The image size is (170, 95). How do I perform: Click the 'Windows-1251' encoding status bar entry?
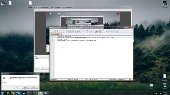coord(122,79)
